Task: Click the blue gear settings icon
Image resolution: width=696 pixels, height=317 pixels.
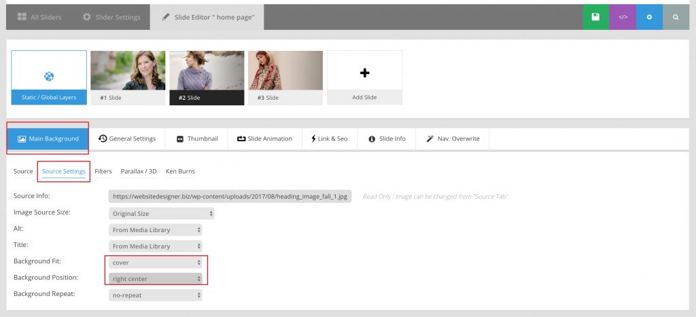Action: (649, 17)
